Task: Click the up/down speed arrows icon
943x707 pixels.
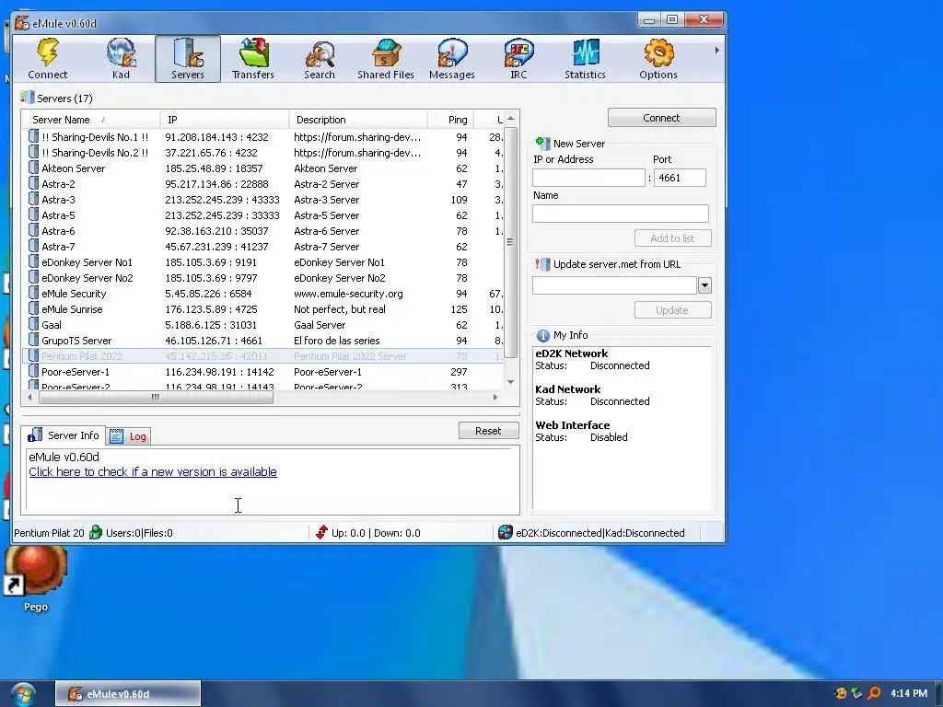Action: pos(321,532)
